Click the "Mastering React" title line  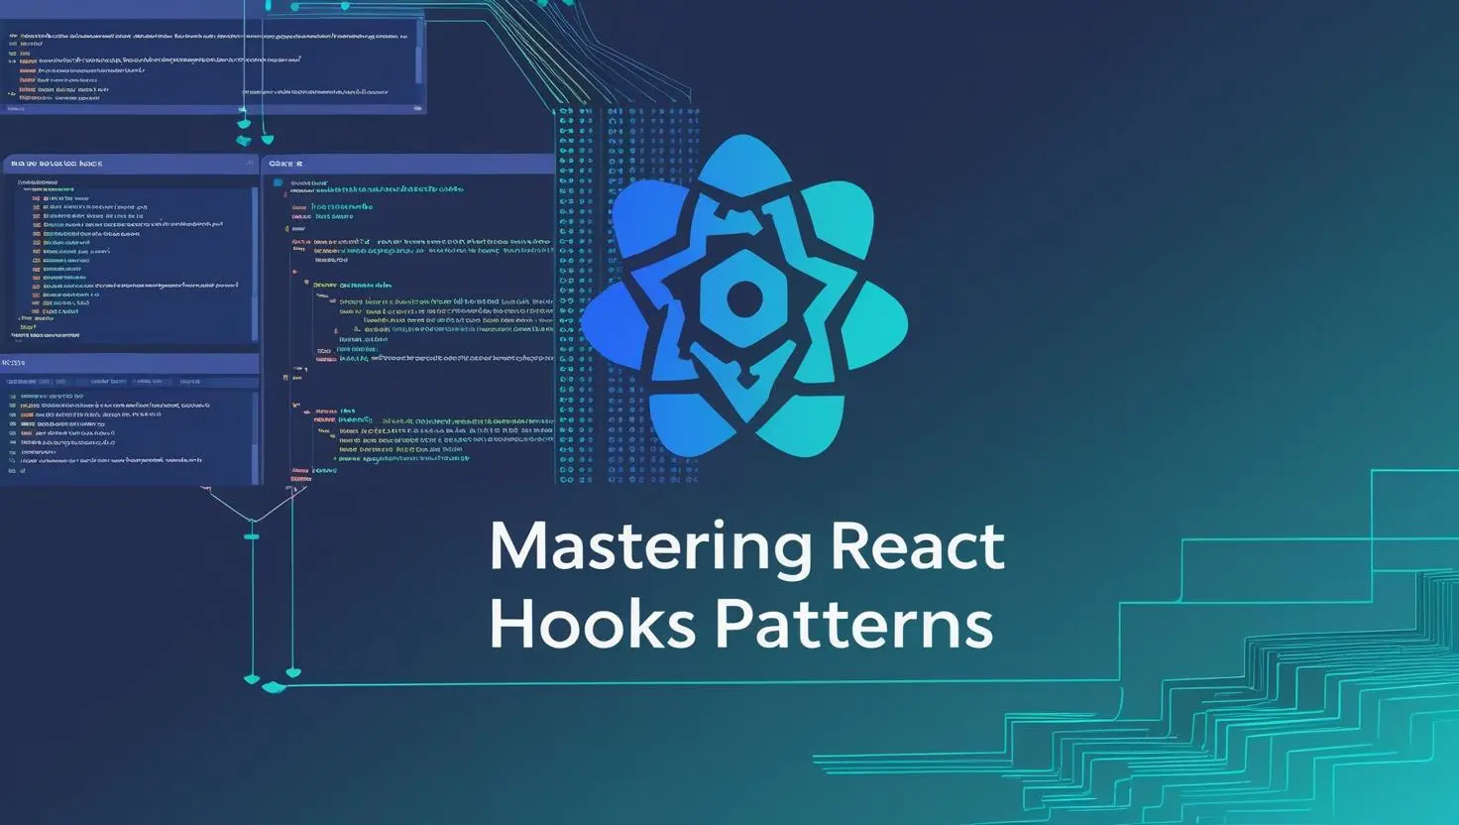pos(747,548)
